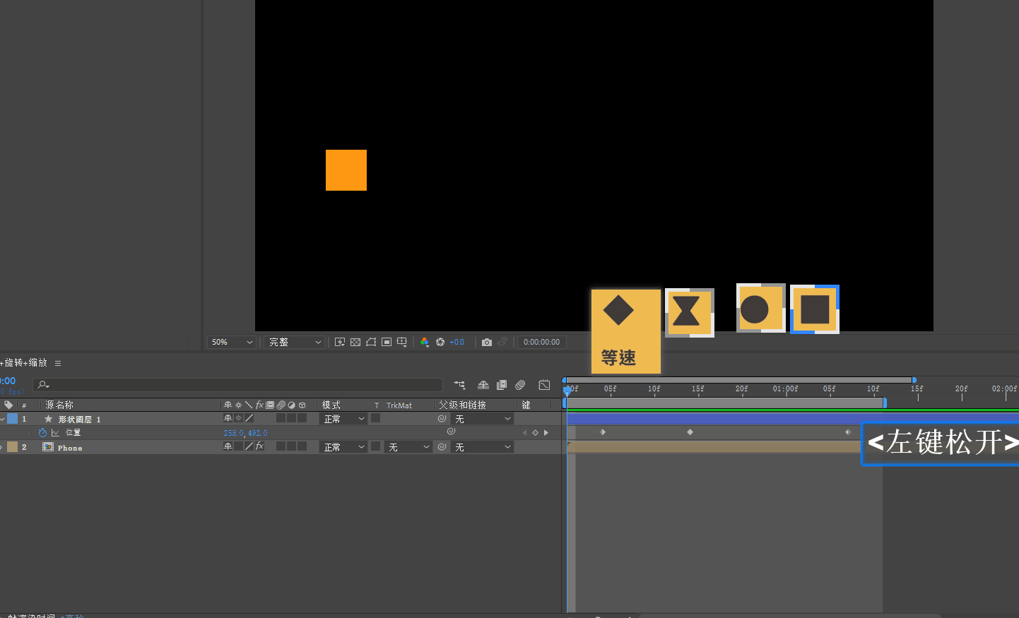Go to next keyframe arrow
Screen dimensions: 1019x618
pyautogui.click(x=546, y=432)
